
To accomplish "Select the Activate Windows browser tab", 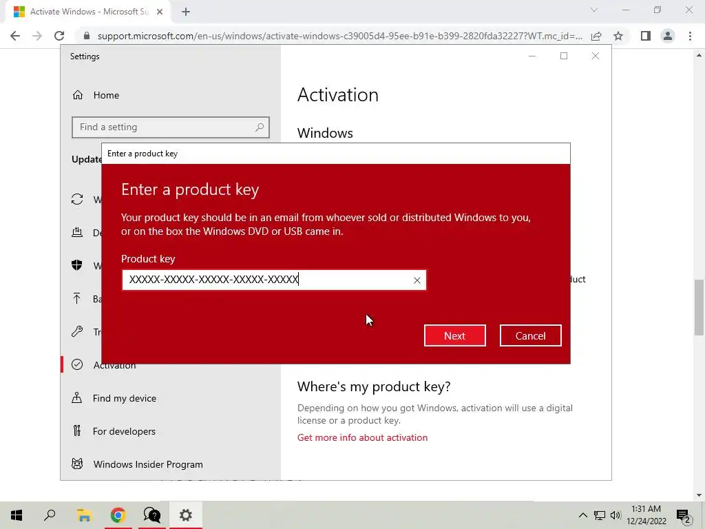I will pos(87,12).
